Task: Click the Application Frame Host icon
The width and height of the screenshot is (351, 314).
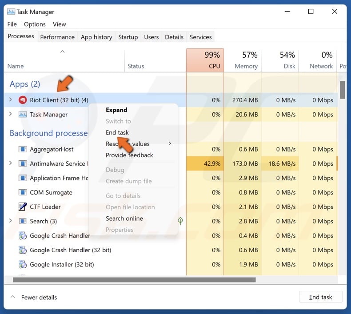Action: coord(23,178)
